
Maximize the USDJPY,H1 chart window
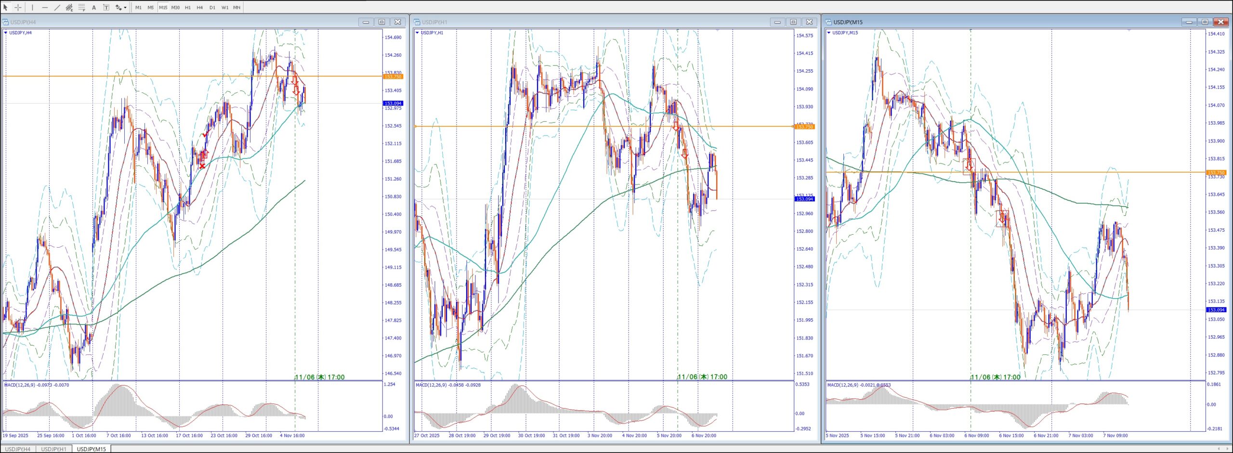click(793, 22)
